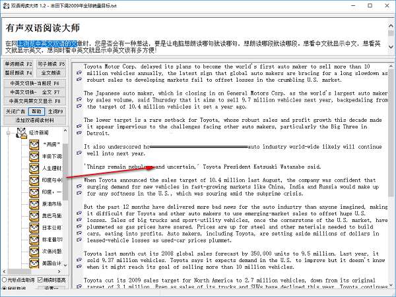Click the article tree horizontal scrollbar thumb

[x=19, y=271]
